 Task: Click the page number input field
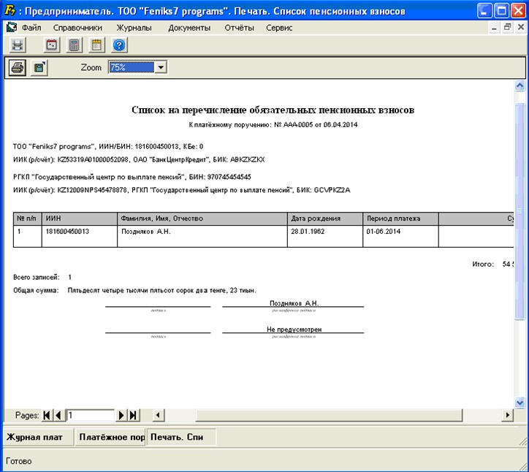[x=90, y=415]
